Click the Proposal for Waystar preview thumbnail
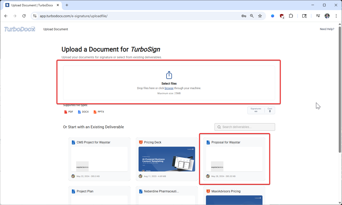342x205 pixels. [x=234, y=159]
